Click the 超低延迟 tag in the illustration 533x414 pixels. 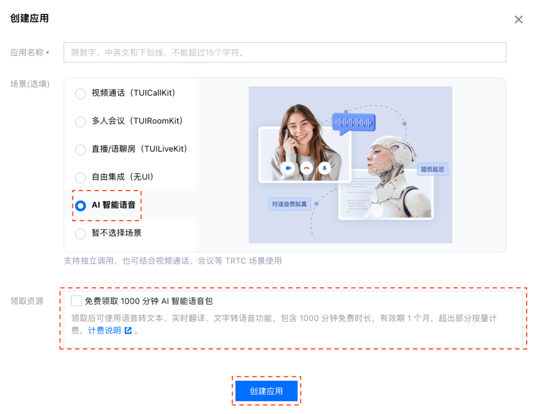coord(432,169)
